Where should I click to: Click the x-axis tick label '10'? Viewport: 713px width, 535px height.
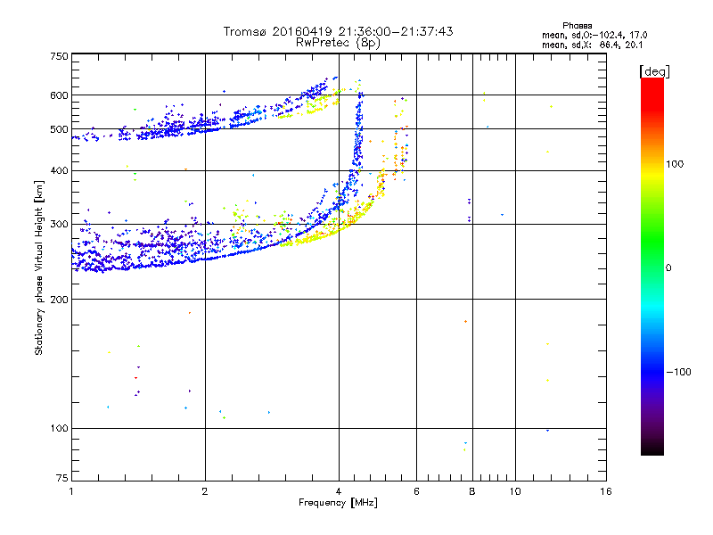(x=515, y=491)
